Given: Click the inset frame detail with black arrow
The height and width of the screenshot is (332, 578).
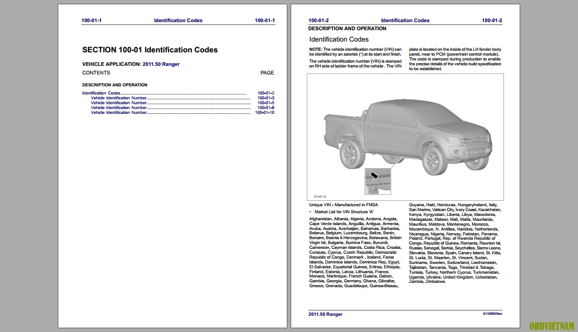Looking at the screenshot, I should (x=378, y=181).
